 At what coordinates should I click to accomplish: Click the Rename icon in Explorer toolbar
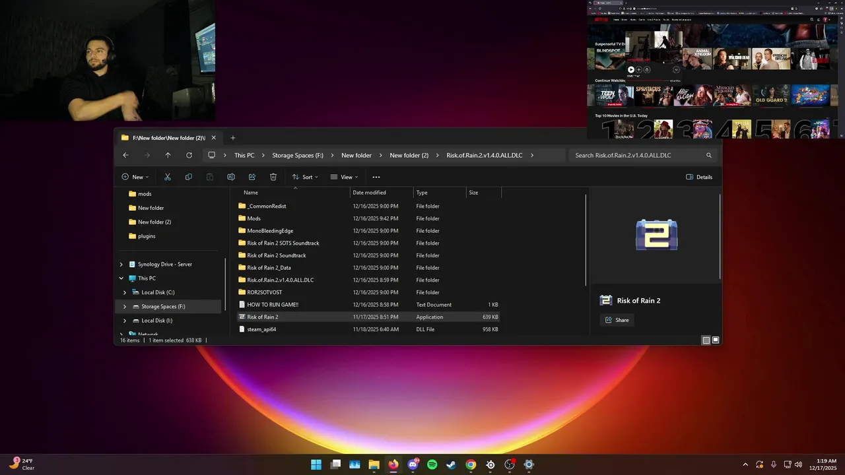point(231,177)
